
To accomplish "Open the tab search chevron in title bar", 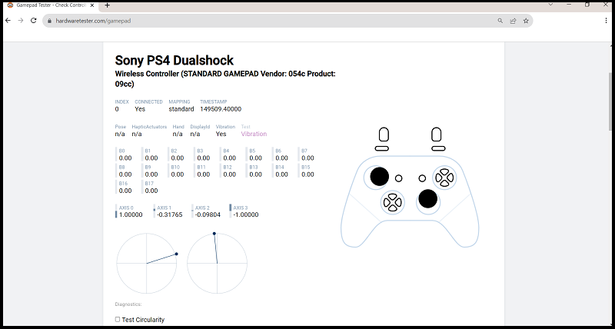I will 550,5.
